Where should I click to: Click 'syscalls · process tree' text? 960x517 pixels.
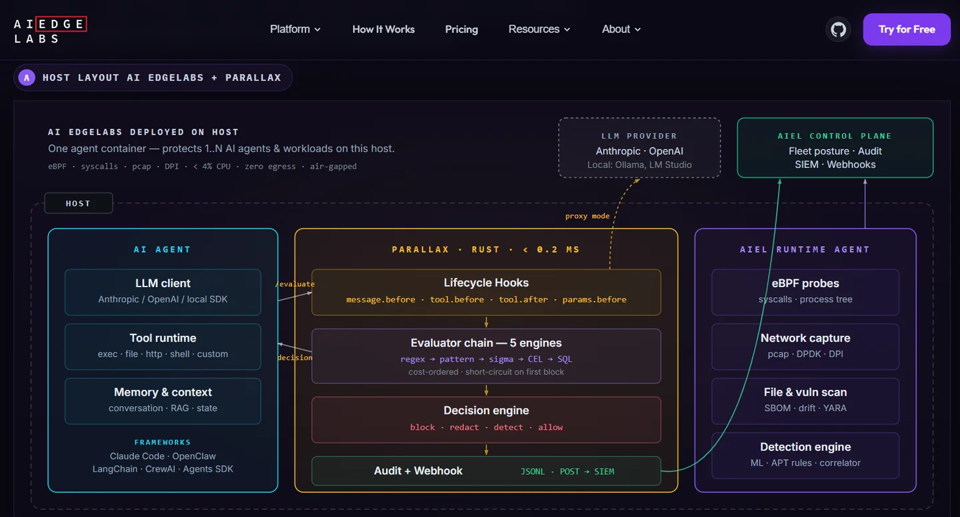pyautogui.click(x=805, y=299)
